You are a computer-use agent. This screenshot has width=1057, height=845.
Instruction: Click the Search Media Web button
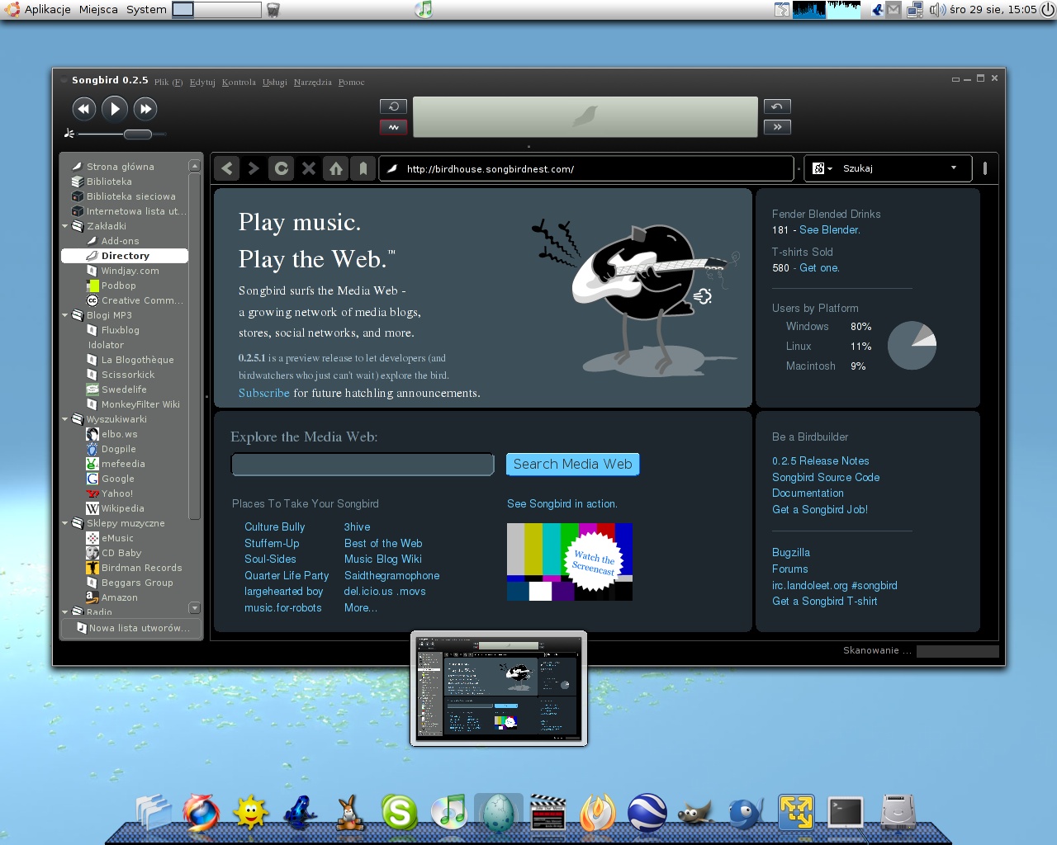point(572,465)
